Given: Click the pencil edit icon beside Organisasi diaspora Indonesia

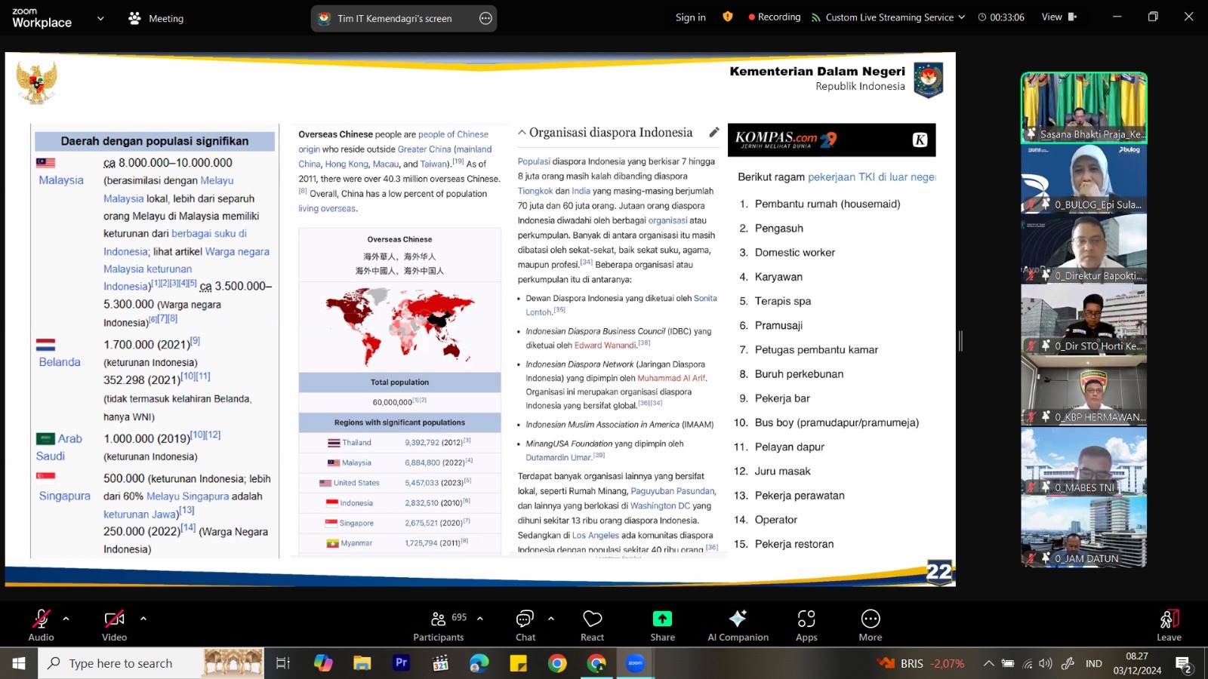Looking at the screenshot, I should 713,133.
